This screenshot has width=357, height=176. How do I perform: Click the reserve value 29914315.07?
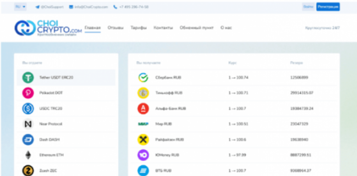tap(301, 93)
